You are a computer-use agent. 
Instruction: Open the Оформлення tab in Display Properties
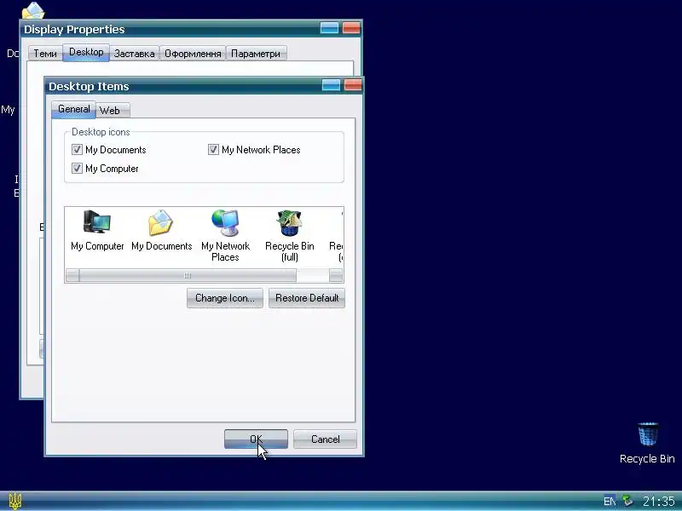click(193, 54)
